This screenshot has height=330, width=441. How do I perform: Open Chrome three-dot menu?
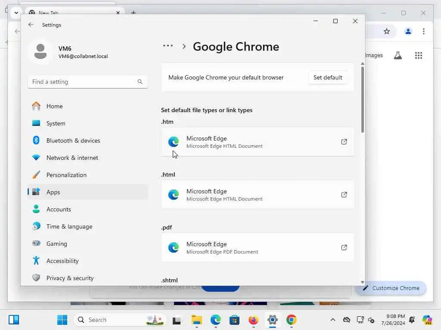coord(424,31)
